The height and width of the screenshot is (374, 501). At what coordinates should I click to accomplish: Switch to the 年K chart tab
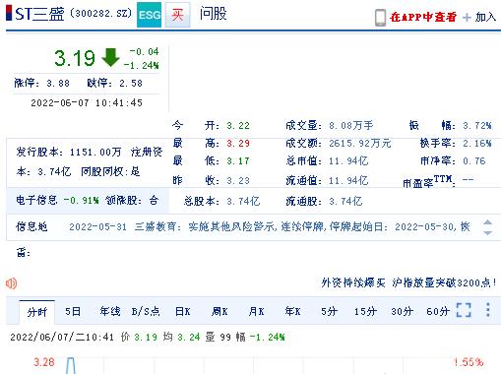tap(292, 311)
